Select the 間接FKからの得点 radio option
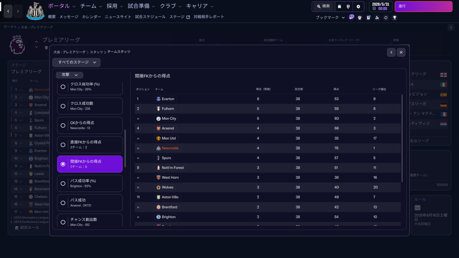Viewport: 459px width, 258px height. point(63,164)
